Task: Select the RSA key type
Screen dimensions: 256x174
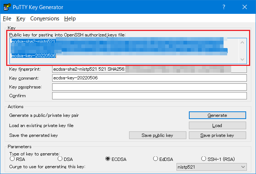Action: [12, 159]
